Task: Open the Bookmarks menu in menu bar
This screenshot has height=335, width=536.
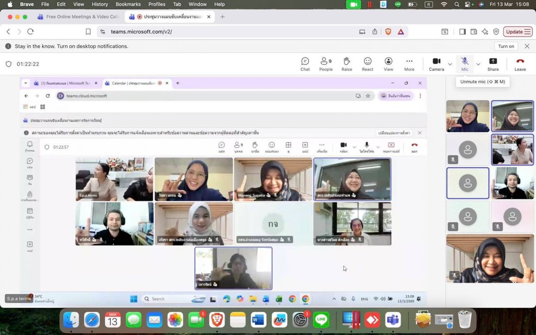Action: coord(128,4)
